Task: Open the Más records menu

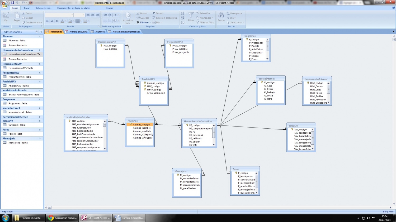Action: click(158, 22)
